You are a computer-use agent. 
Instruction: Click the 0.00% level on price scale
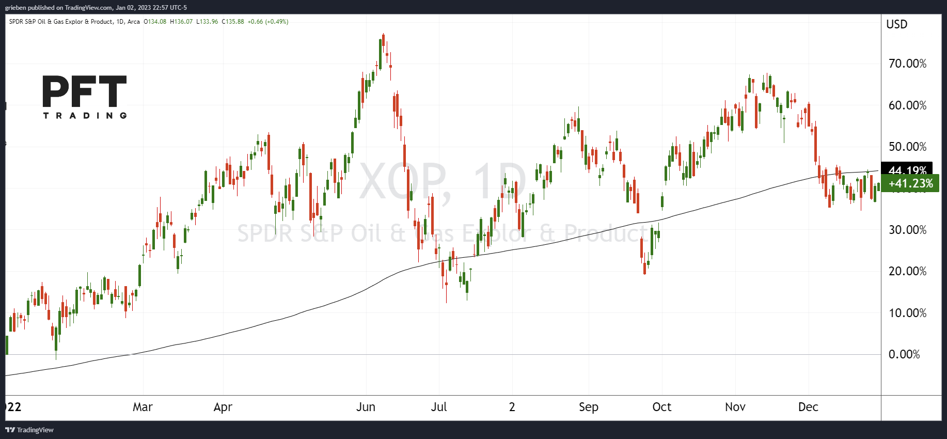[904, 354]
